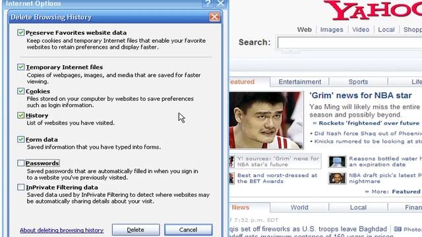Image resolution: width=422 pixels, height=237 pixels.
Task: Switch to the Sports tab
Action: (358, 82)
